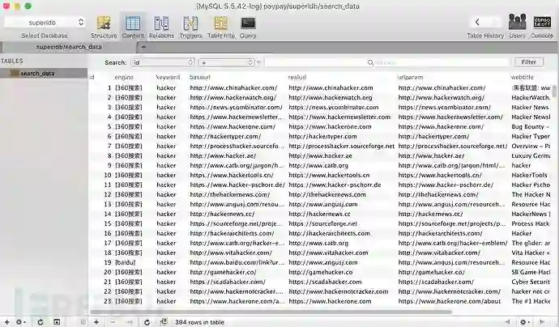This screenshot has width=559, height=327.
Task: Click the vertical scrollbar of the table
Action: pyautogui.click(x=554, y=91)
